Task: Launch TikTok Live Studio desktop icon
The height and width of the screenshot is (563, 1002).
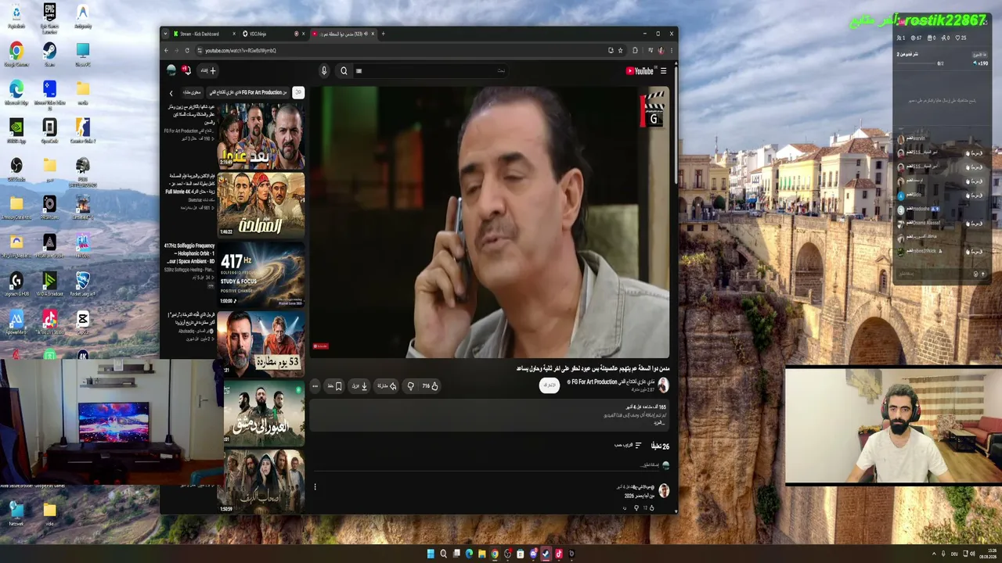Action: (49, 321)
